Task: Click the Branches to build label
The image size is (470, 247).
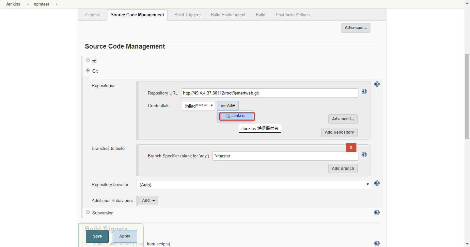Action: 108,148
